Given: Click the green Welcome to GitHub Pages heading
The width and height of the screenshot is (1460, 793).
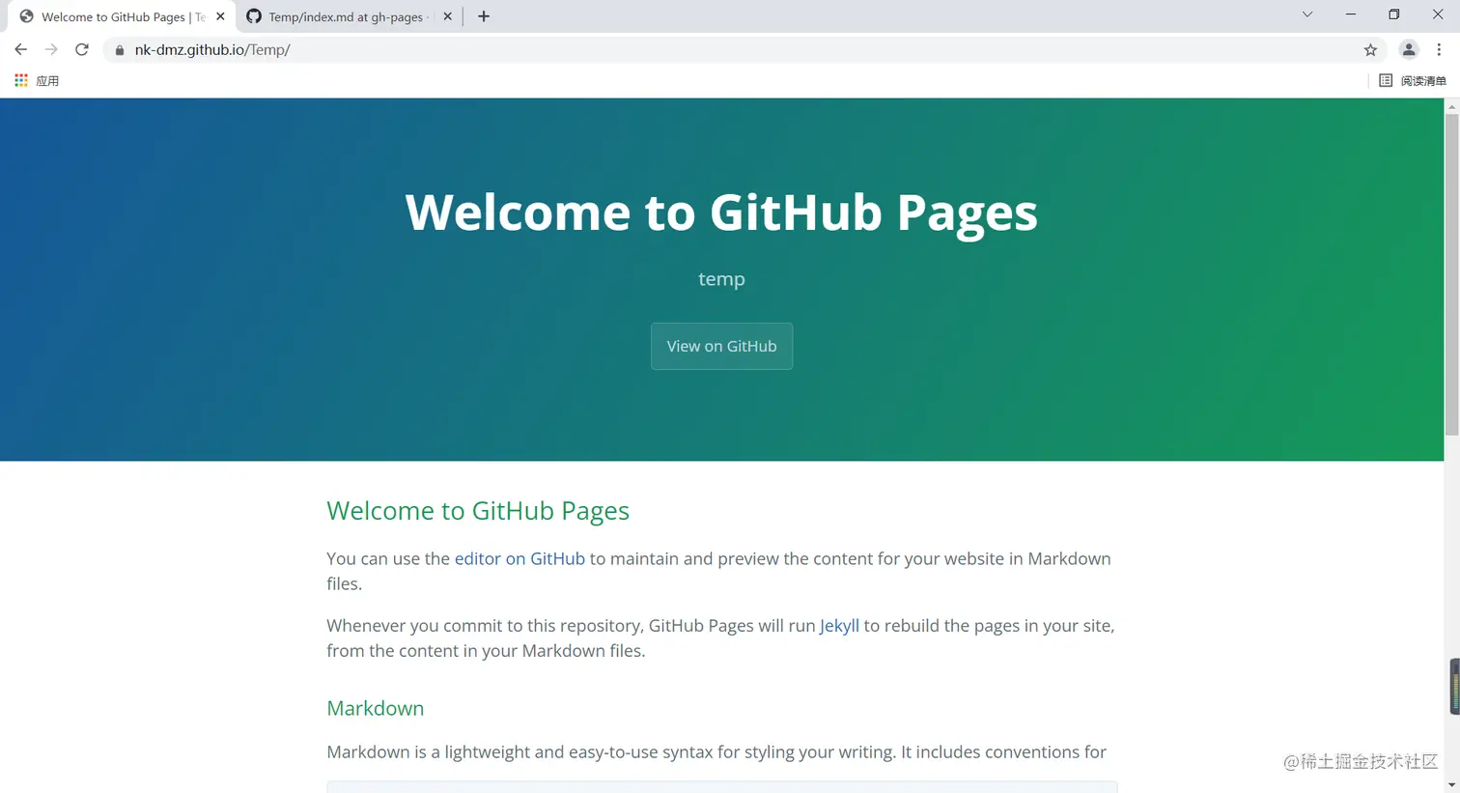Looking at the screenshot, I should point(478,510).
